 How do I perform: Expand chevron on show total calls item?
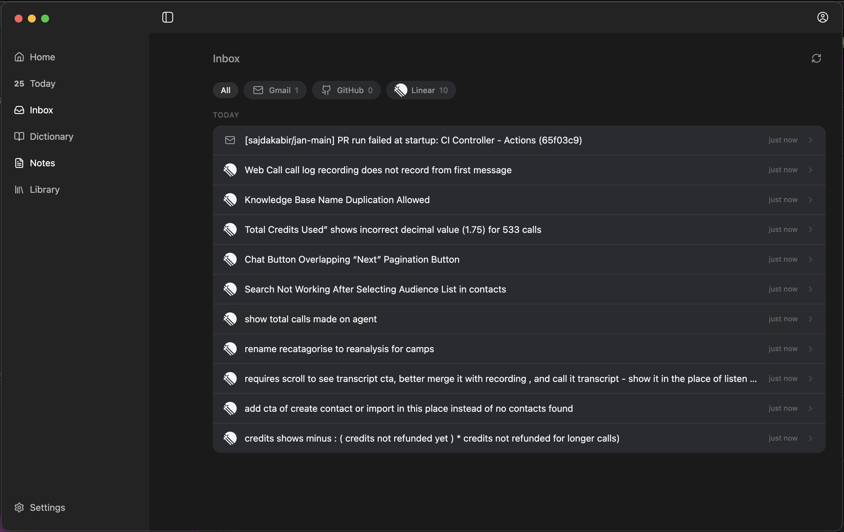[810, 319]
